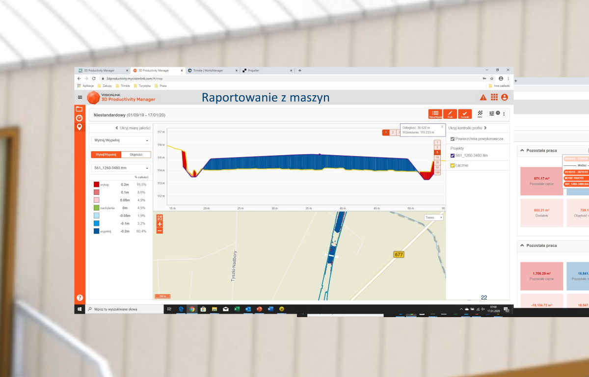Open the hamburger navigation menu
Viewport: 589px width, 377px height.
point(80,97)
